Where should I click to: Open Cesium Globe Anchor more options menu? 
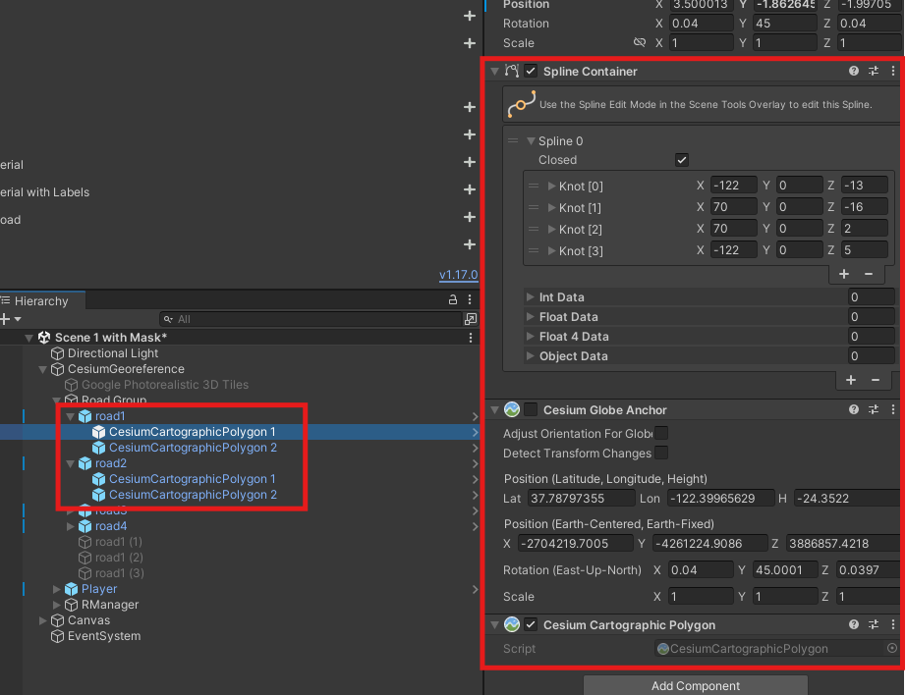tap(892, 410)
